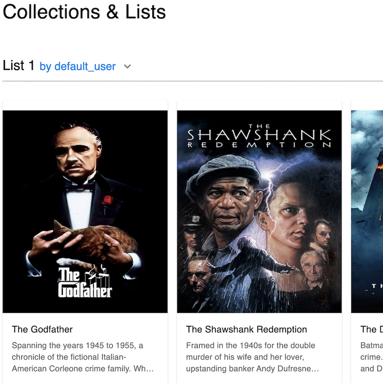Click The Godfather description text
Screen dimensions: 383x383
[83, 357]
